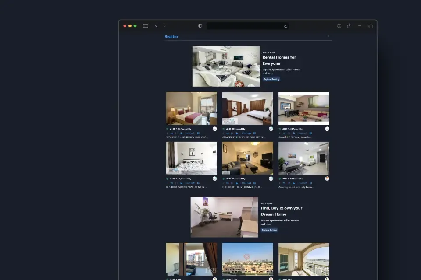Screen dimensions: 421x280
Task: Open the sale listing aerial villa community photo
Action: [247, 259]
